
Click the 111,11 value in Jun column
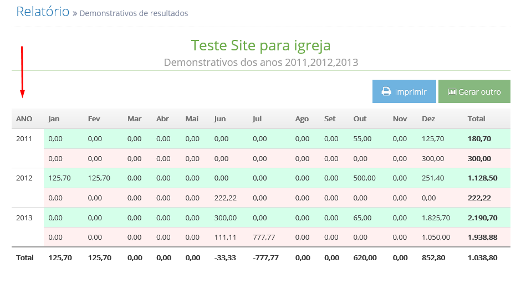click(225, 237)
